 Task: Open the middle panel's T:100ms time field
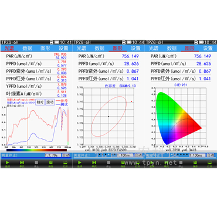tap(125, 155)
